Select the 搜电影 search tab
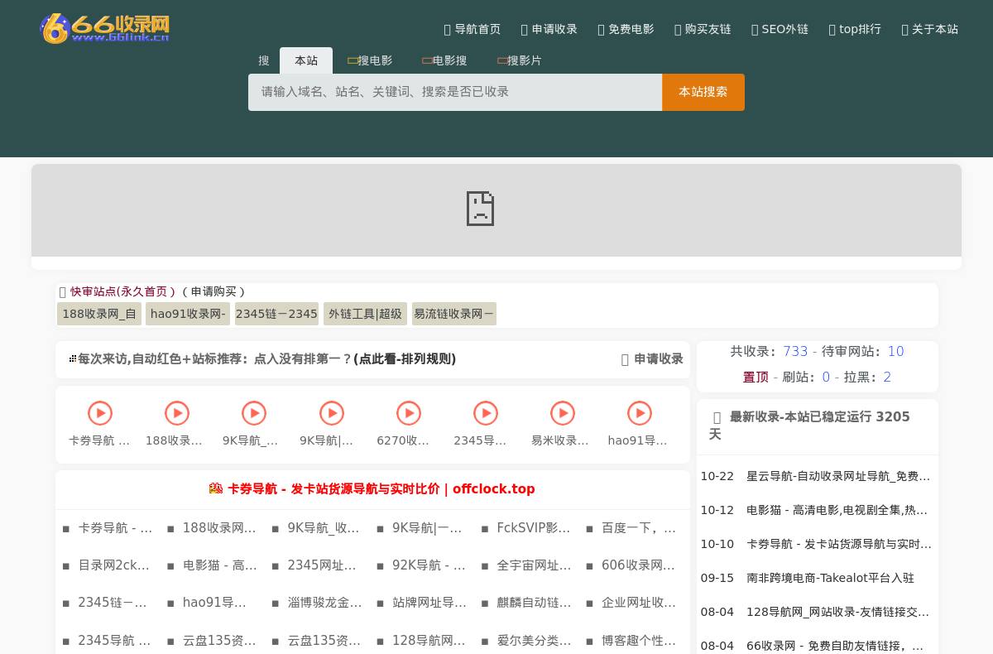 coord(370,60)
